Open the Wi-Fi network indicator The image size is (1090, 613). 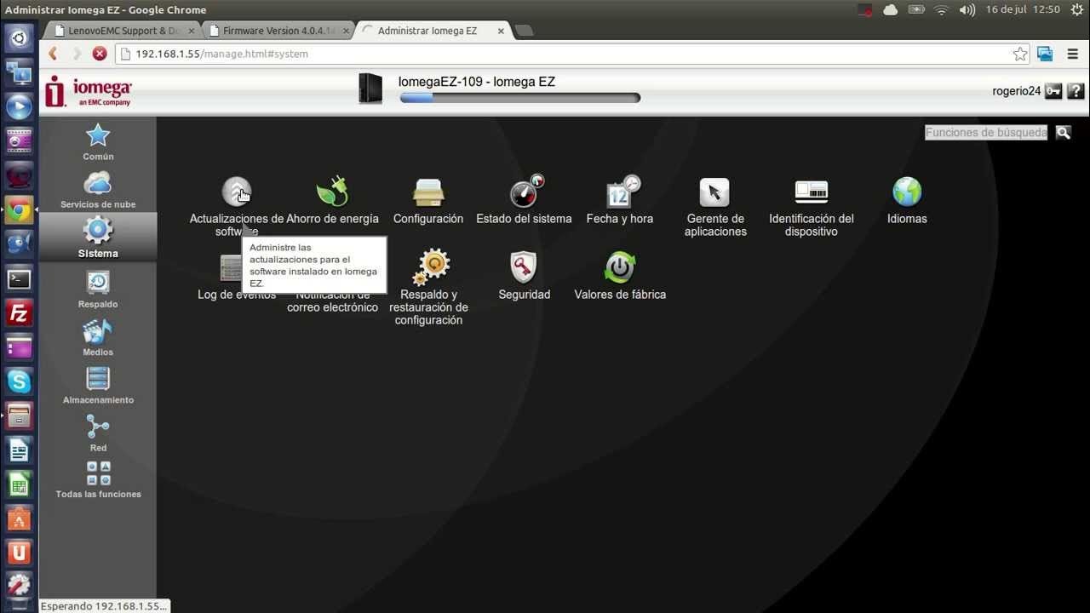(941, 9)
